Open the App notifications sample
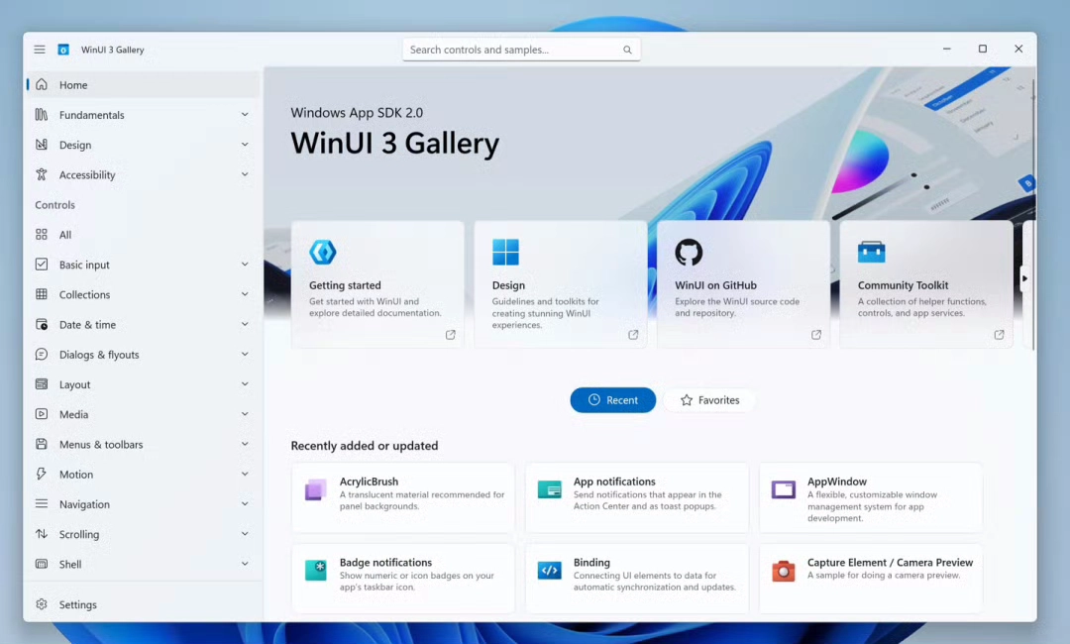Screen dimensions: 1070x644 click(637, 497)
